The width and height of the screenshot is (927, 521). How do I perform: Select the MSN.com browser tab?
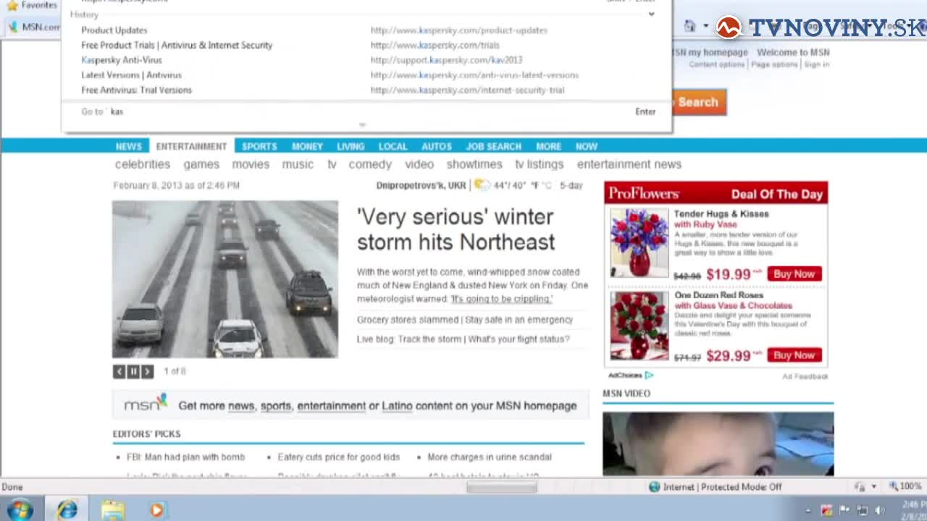[x=35, y=27]
